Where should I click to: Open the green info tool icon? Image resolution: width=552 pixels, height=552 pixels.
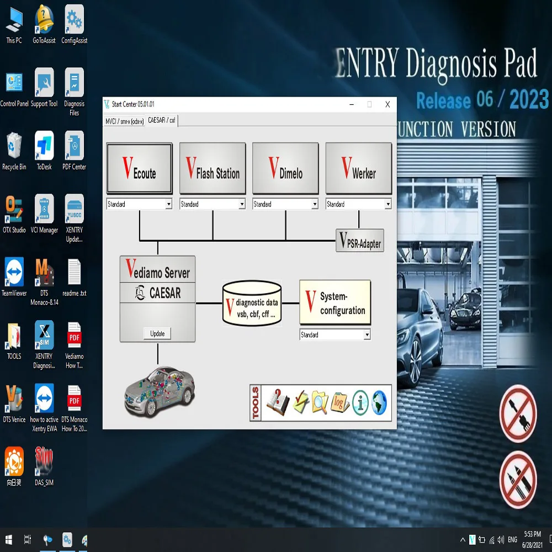click(x=360, y=403)
